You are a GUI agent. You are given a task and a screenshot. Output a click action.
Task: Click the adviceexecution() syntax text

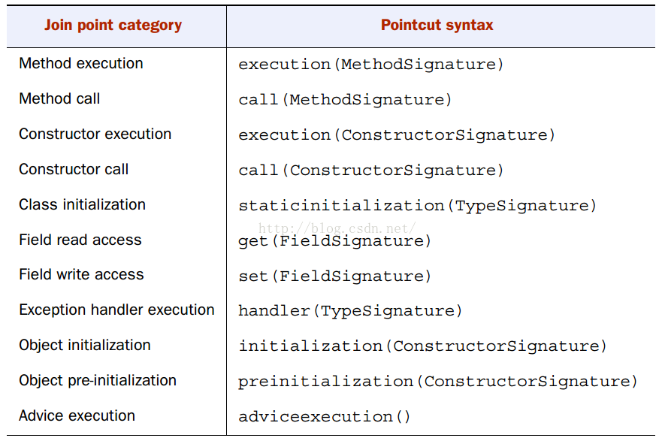coord(325,417)
